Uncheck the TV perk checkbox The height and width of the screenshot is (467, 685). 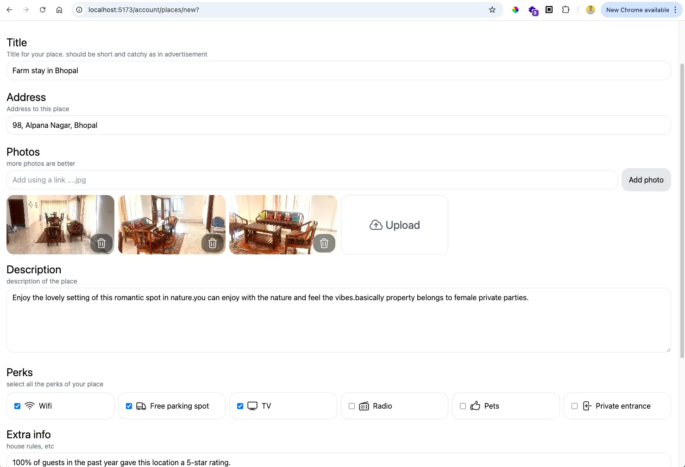coord(240,406)
